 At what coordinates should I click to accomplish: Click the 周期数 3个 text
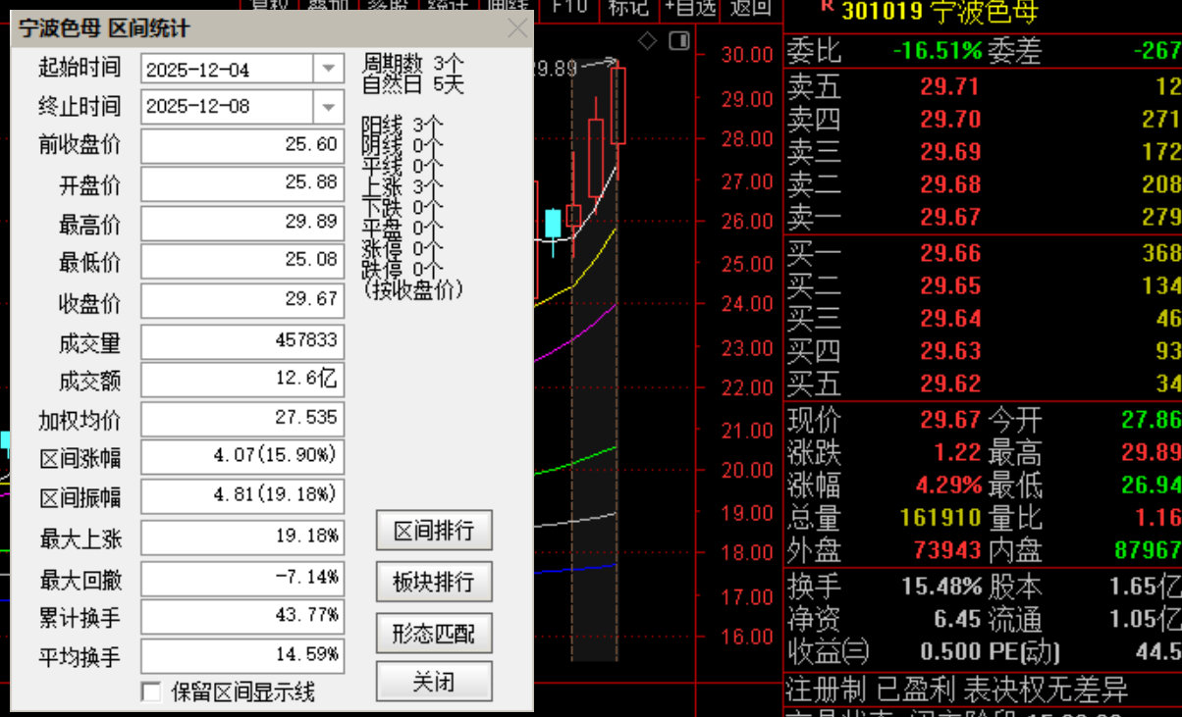pyautogui.click(x=411, y=63)
